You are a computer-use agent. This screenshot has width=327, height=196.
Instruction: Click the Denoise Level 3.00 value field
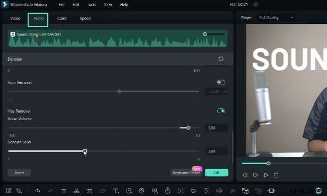(217, 151)
